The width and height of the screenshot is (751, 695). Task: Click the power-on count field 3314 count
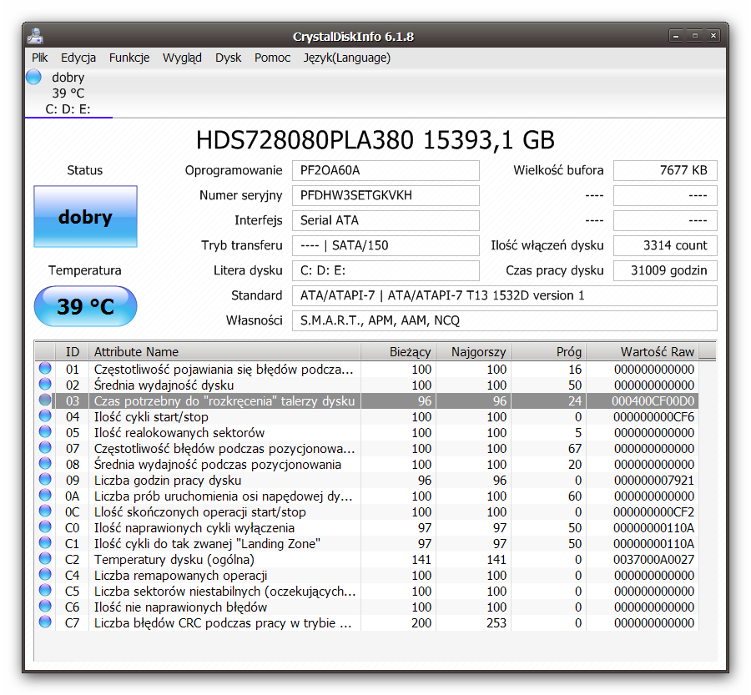(x=665, y=245)
